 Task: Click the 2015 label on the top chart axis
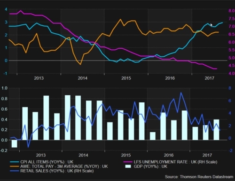tap(126, 78)
